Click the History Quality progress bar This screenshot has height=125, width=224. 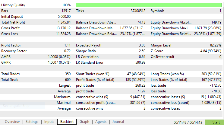pyautogui.click(x=149, y=5)
